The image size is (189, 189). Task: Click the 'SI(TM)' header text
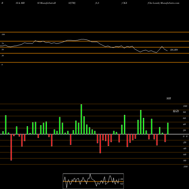[x=72, y=3]
